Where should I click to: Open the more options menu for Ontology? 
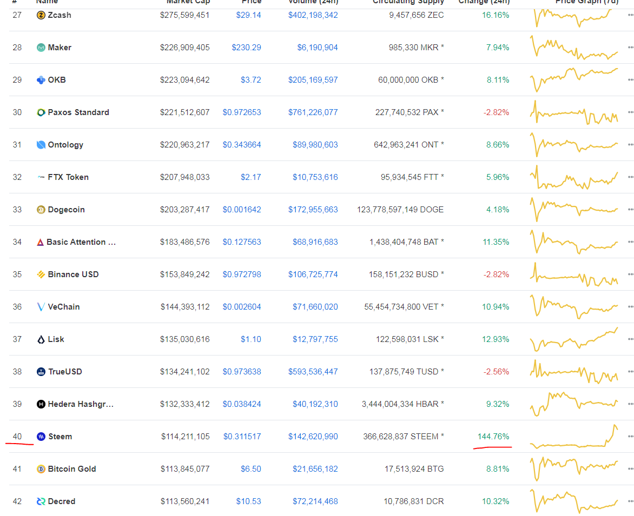[630, 145]
